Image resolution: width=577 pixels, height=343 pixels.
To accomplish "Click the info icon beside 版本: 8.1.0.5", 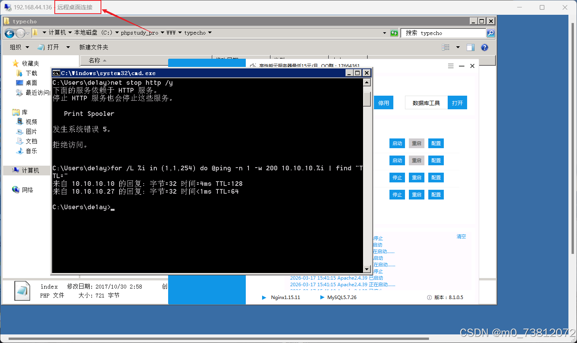I will tap(429, 297).
